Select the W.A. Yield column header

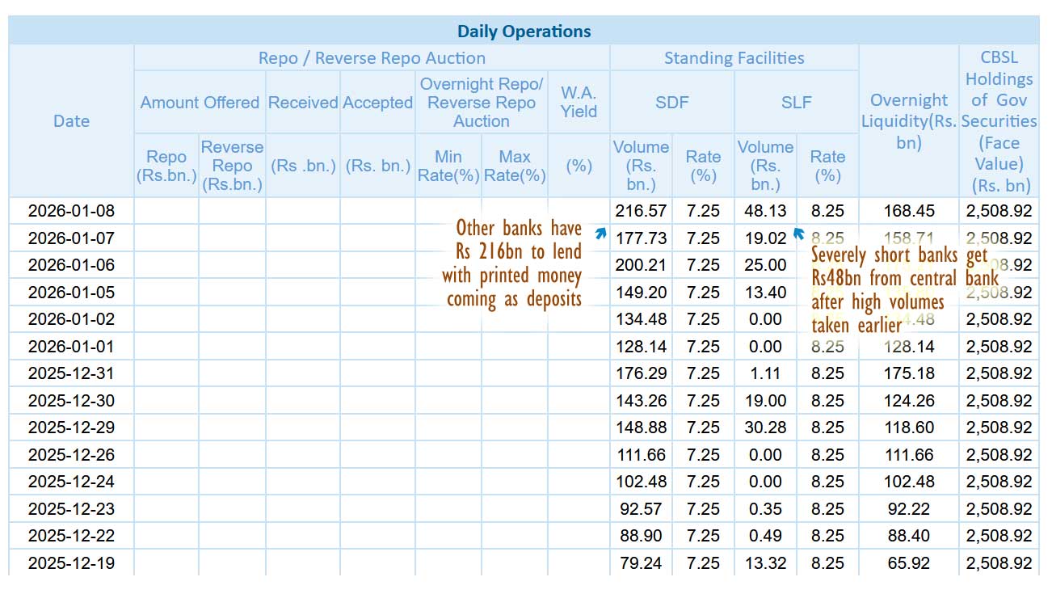pos(579,103)
